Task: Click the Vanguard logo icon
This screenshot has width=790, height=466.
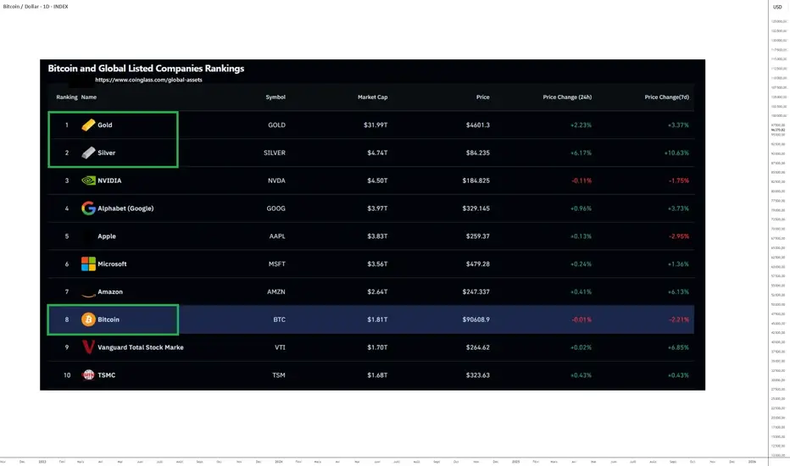Action: click(x=88, y=347)
